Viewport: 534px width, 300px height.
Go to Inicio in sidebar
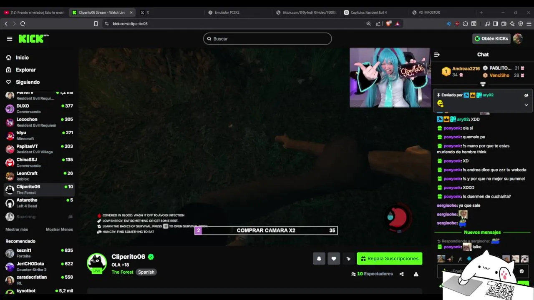[22, 57]
